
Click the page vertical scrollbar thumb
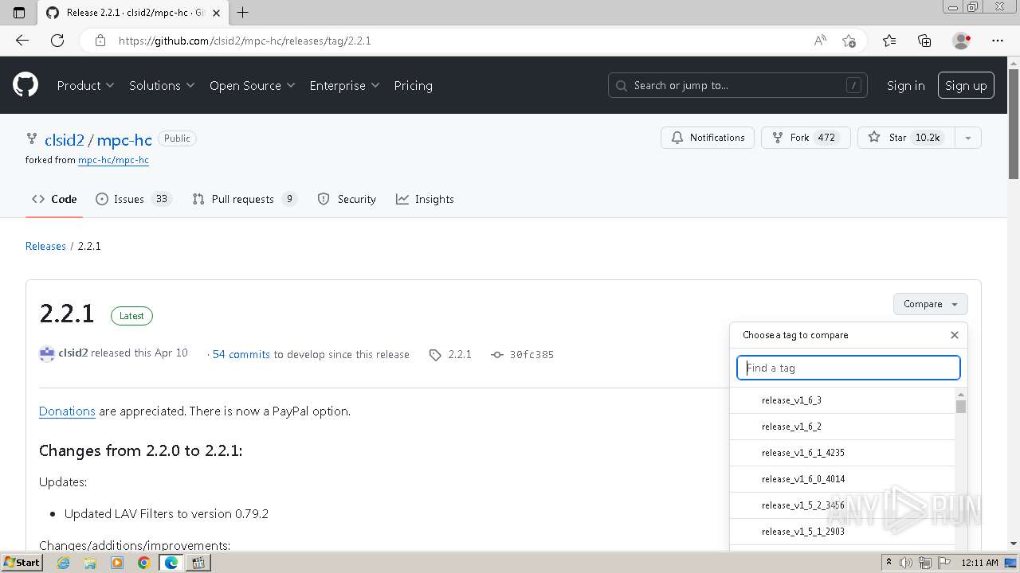click(x=1014, y=124)
